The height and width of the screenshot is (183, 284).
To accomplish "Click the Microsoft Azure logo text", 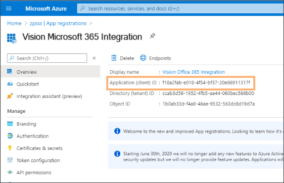I will tap(46, 8).
